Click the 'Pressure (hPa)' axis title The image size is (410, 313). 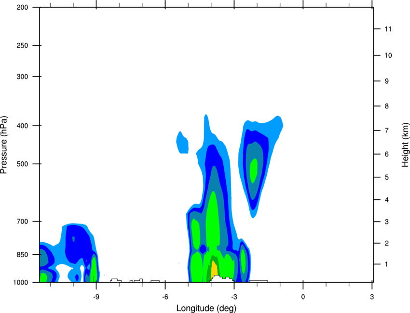4,145
